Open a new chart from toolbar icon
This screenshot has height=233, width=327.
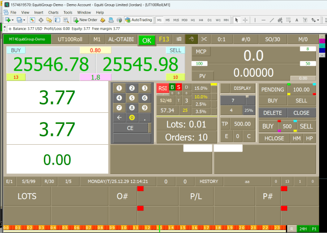8,20
